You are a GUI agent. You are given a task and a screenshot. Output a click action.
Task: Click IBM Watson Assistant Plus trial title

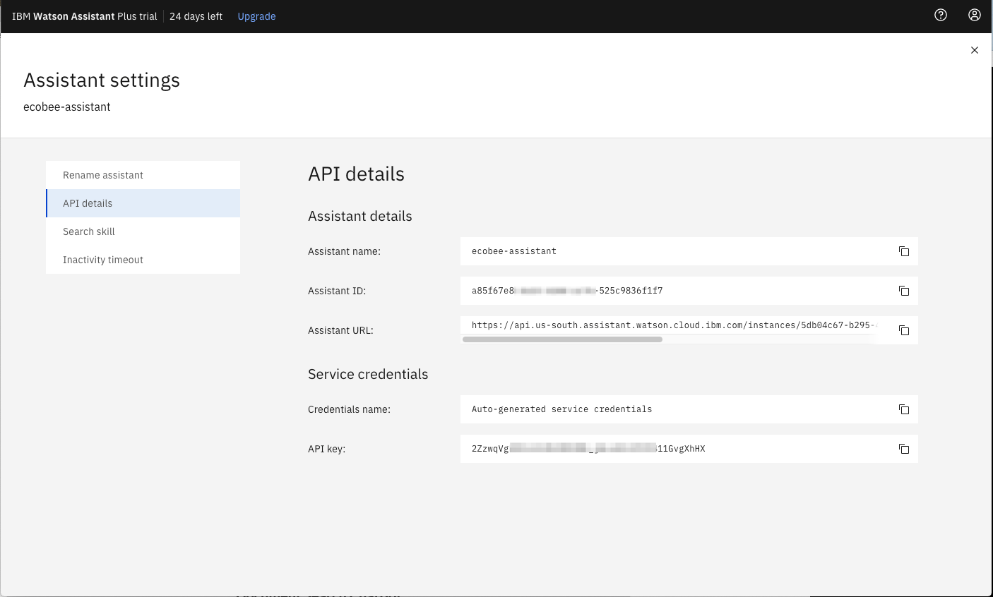point(85,16)
